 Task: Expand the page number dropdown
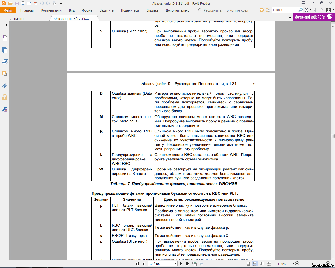click(x=176, y=264)
